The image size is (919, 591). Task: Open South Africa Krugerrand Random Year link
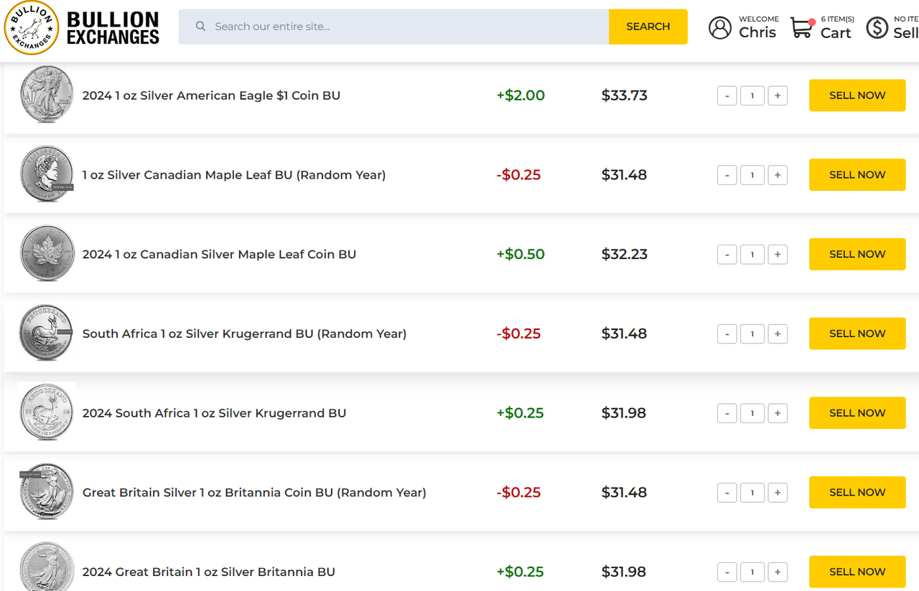(x=244, y=334)
